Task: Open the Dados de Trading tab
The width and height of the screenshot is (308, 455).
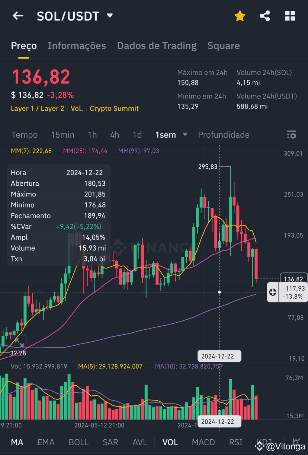Action: [x=157, y=46]
